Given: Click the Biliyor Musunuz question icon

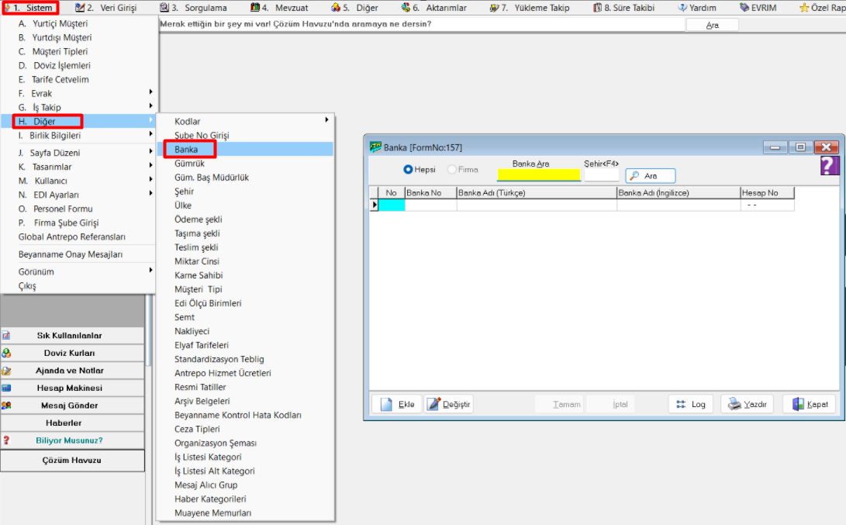Looking at the screenshot, I should click(6, 440).
